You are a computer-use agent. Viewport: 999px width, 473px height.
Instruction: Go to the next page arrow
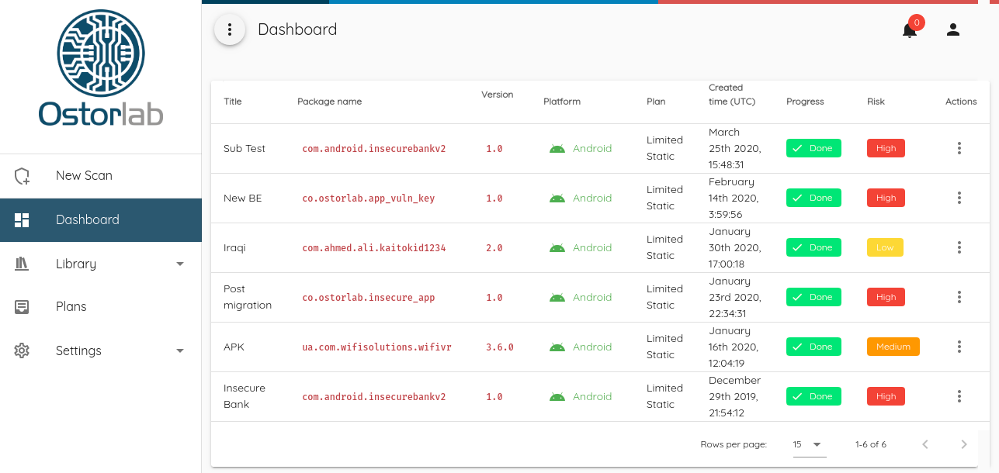964,444
